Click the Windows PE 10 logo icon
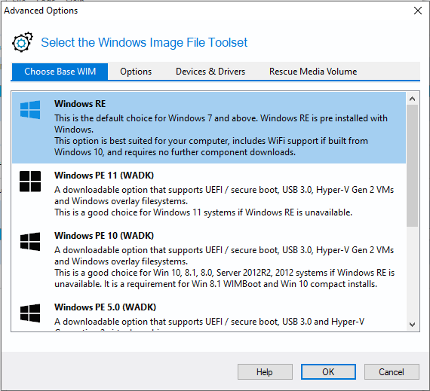This screenshot has height=391, width=430. [x=30, y=242]
